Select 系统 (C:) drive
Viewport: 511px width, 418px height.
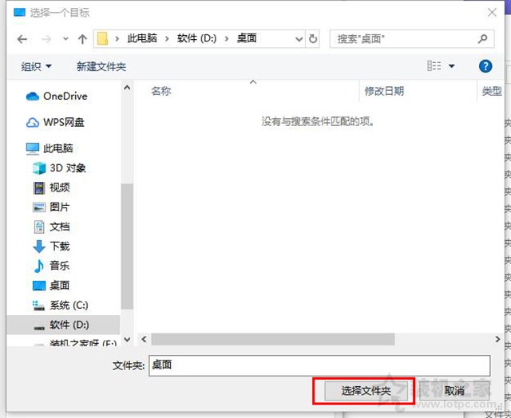pos(68,305)
